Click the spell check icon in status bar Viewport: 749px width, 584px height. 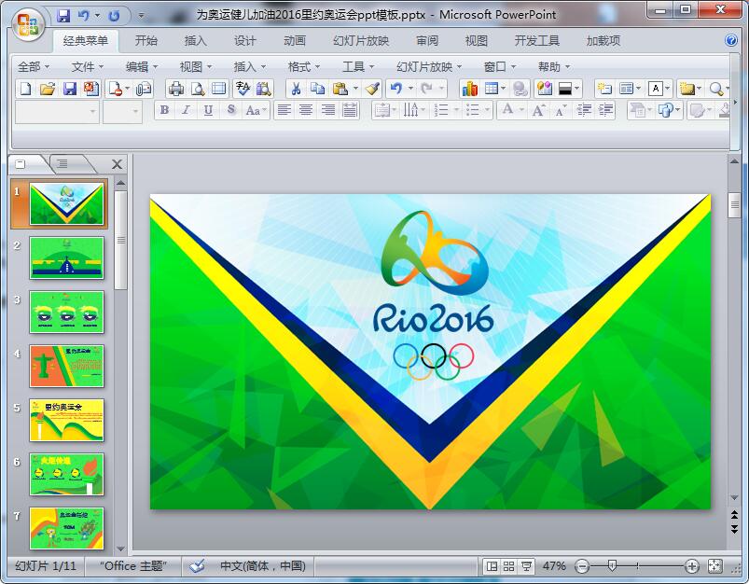[196, 566]
